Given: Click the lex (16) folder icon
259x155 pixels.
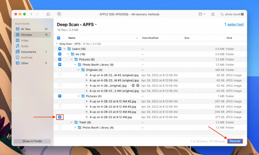Looking at the screenshot, I should [73, 54].
